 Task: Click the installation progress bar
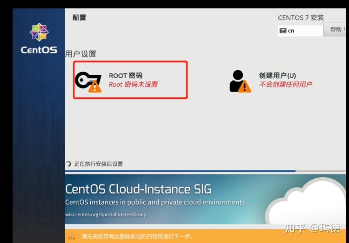click(179, 171)
